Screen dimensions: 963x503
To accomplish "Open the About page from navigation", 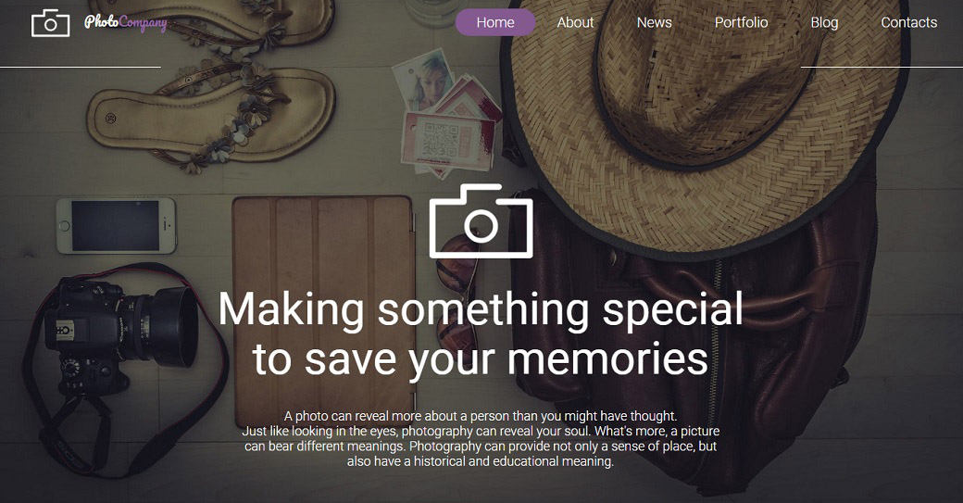I will tap(575, 23).
